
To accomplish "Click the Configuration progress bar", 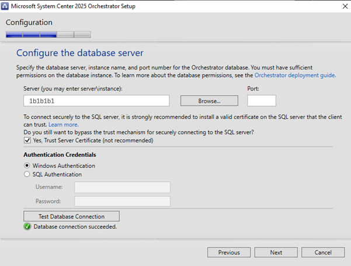I will 48,34.
